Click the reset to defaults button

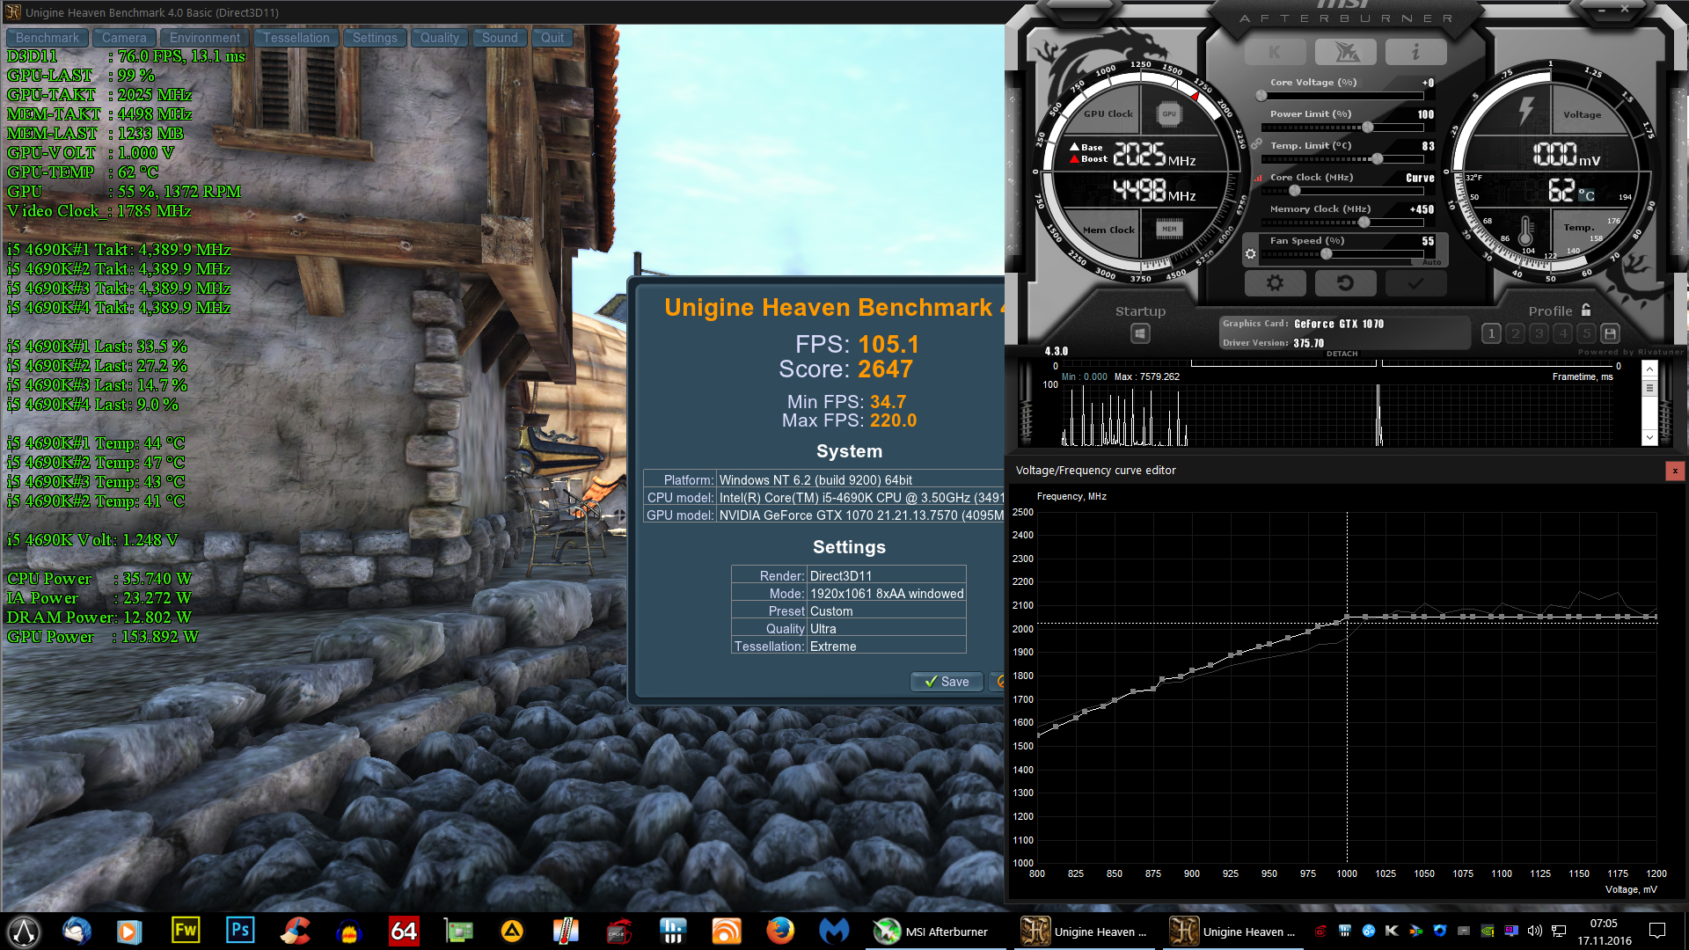click(x=1345, y=283)
